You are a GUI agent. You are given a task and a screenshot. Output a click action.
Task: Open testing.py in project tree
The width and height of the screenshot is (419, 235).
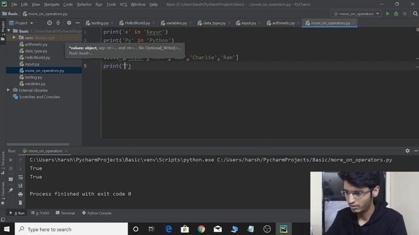point(31,77)
